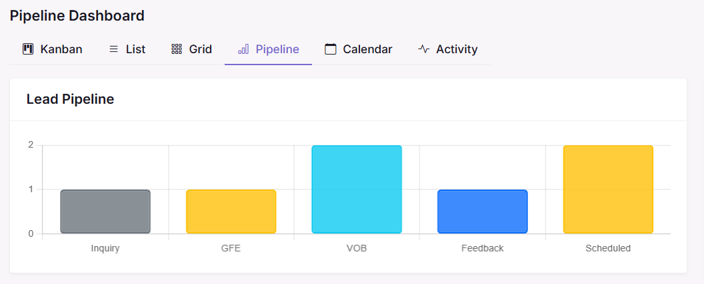Select the Pipeline tab label
Viewport: 704px width, 284px height.
point(277,49)
